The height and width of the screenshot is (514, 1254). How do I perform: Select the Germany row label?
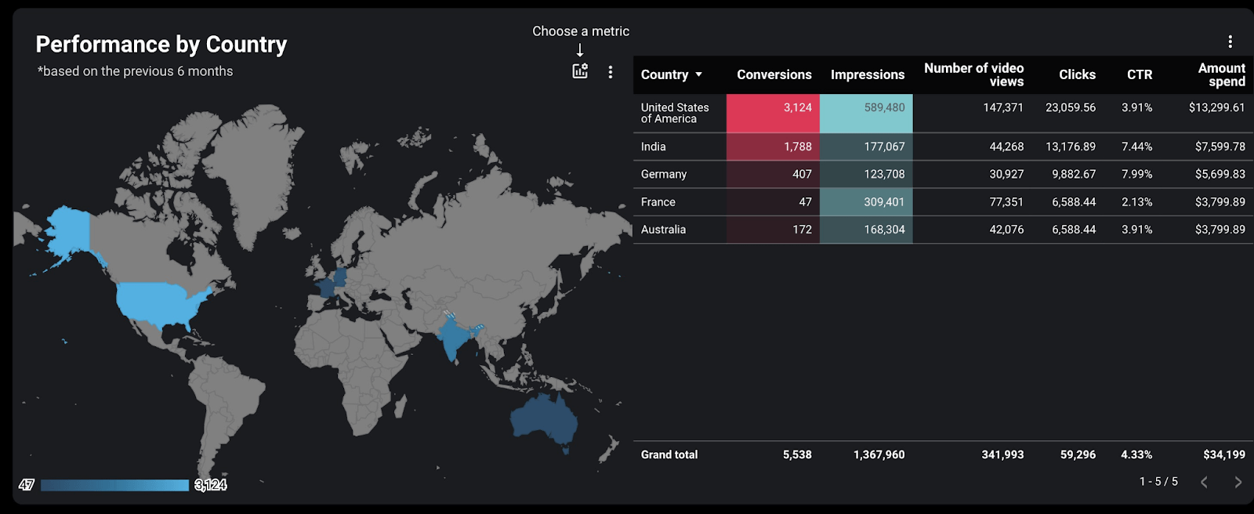coord(663,174)
